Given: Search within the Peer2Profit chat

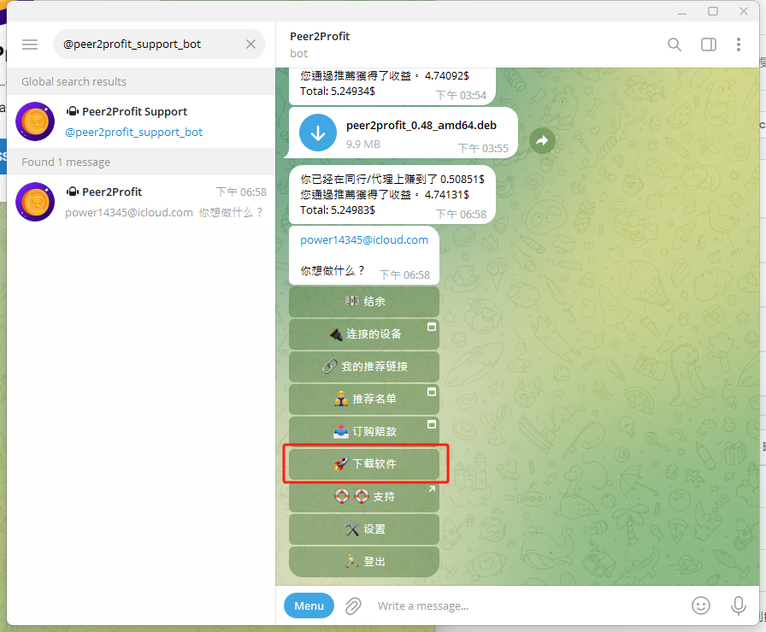Looking at the screenshot, I should click(675, 44).
